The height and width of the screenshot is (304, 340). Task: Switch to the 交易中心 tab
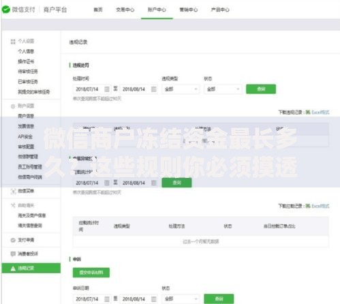pos(125,10)
